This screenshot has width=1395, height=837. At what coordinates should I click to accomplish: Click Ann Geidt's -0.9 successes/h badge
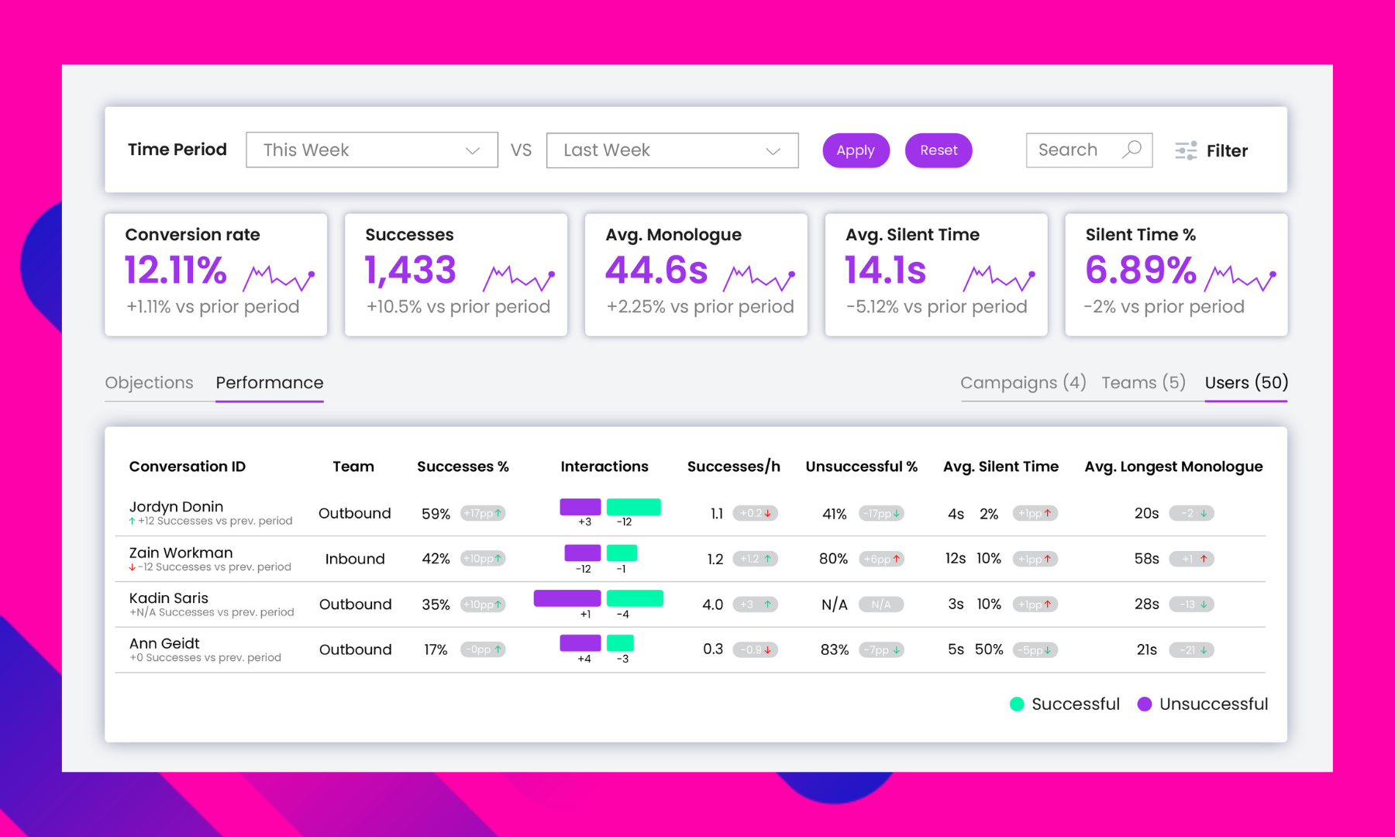756,649
